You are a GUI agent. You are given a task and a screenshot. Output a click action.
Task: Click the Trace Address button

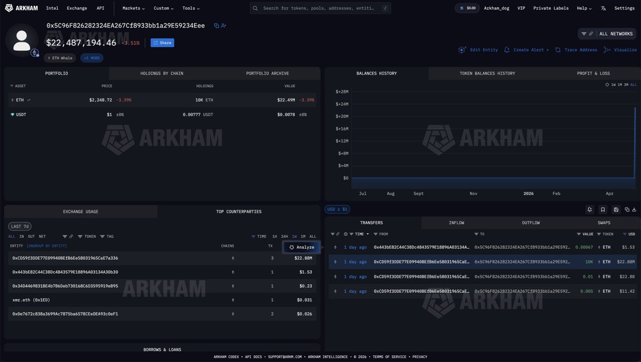click(576, 50)
